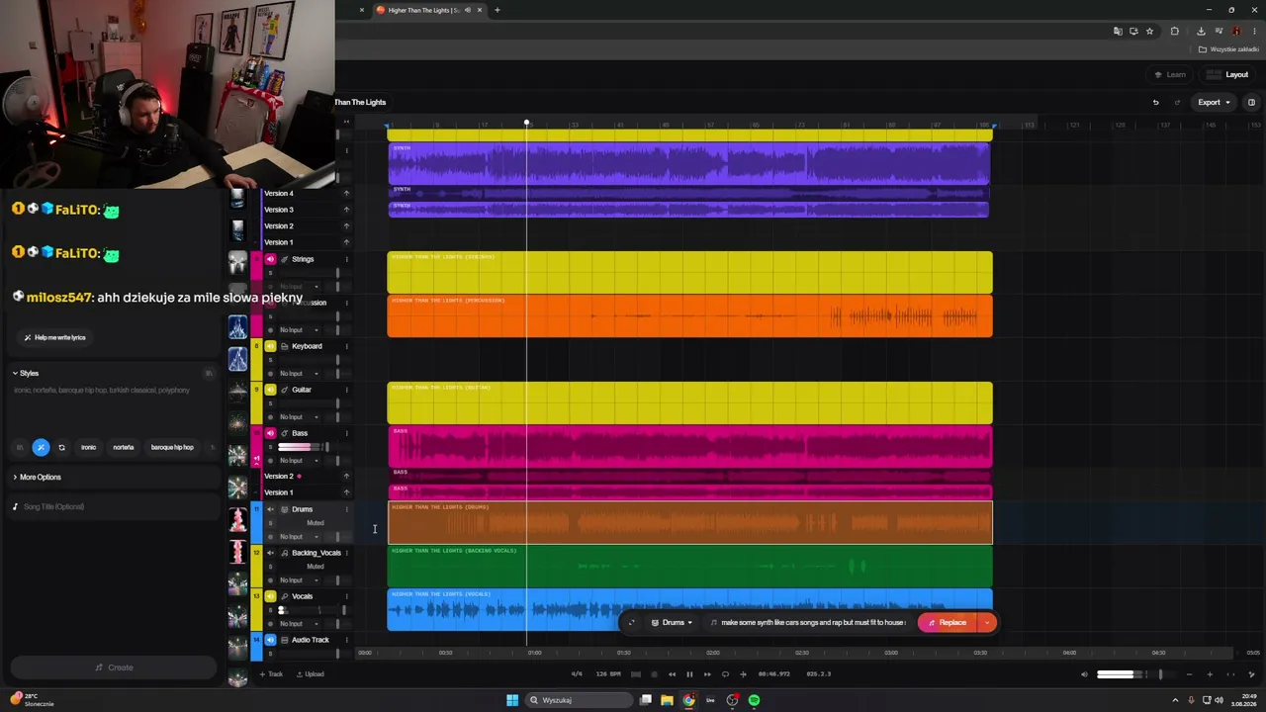Click the Drums instrument icon
Screen dimensions: 1266x712
pos(284,509)
